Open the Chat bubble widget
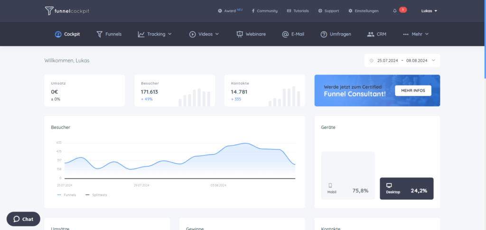Screen dimensions: 486x230 click(x=23, y=219)
